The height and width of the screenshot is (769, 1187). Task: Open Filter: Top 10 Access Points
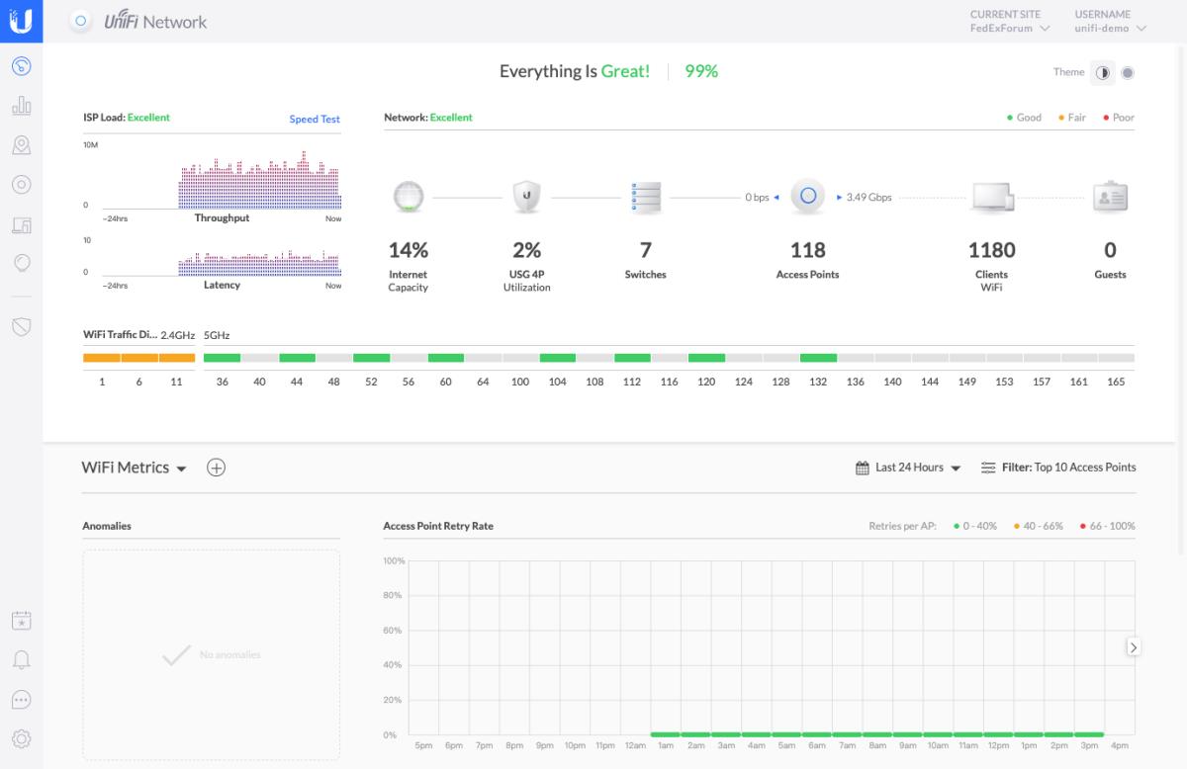click(1058, 468)
